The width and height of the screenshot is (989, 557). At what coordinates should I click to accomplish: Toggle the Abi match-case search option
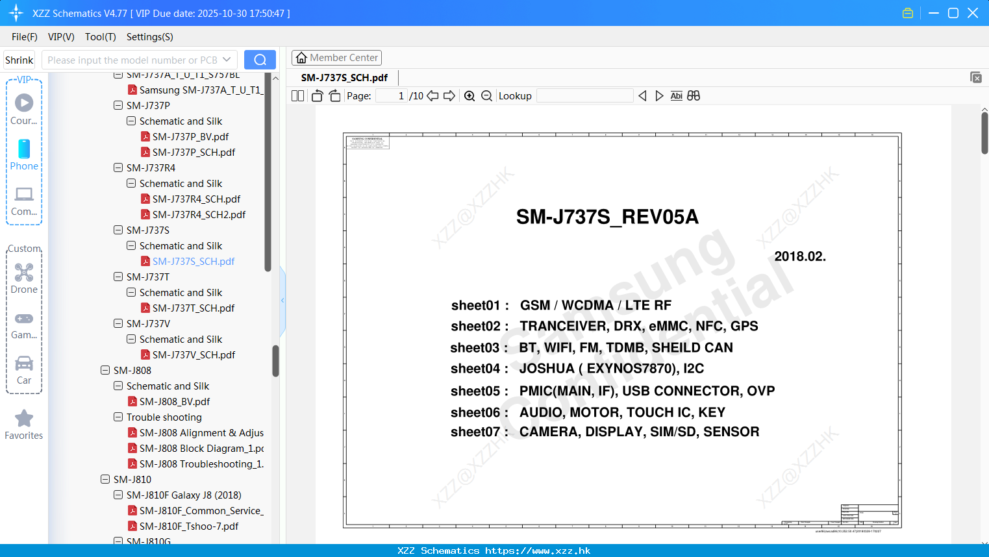click(676, 96)
